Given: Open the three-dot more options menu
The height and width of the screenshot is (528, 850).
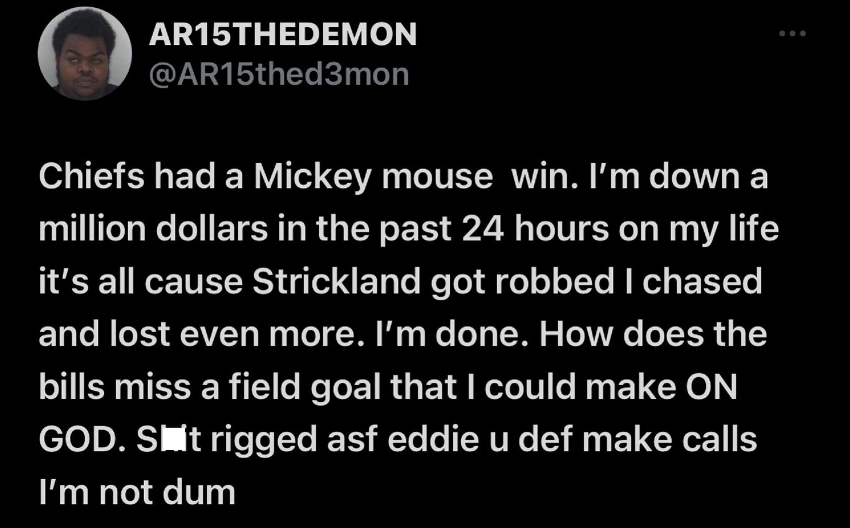Looking at the screenshot, I should pos(793,33).
